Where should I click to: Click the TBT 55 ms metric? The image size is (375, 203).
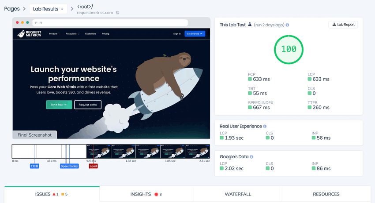tap(257, 91)
